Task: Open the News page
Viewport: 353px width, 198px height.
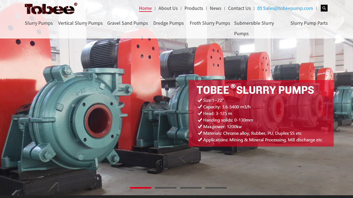Action: click(x=215, y=8)
